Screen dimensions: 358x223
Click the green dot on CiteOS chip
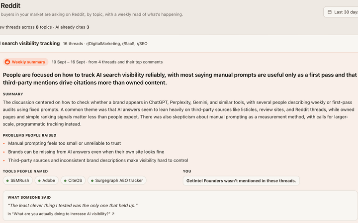pyautogui.click(x=65, y=181)
